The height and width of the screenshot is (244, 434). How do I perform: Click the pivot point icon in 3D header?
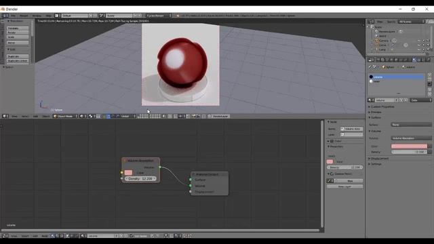91,116
